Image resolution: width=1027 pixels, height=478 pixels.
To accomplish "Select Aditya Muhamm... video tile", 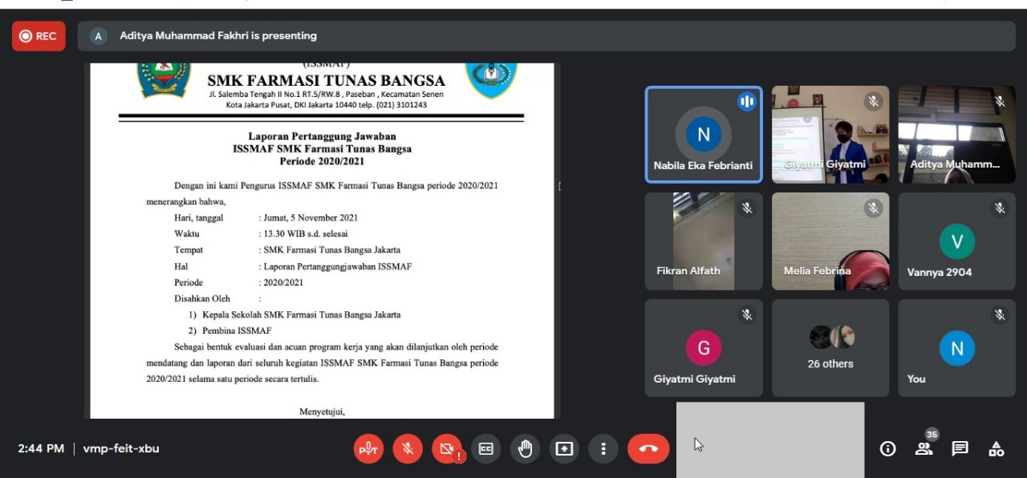I will tap(956, 135).
